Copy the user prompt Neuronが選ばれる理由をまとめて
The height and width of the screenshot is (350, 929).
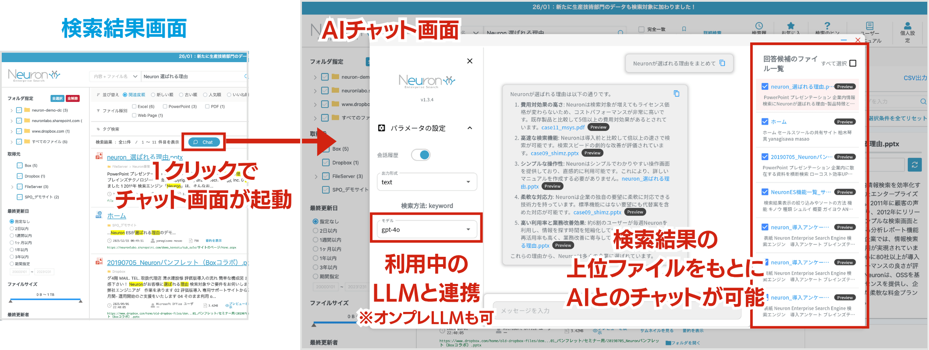click(x=722, y=63)
